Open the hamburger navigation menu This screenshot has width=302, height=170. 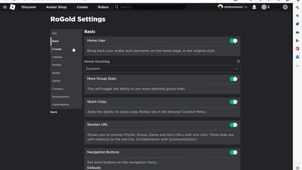coord(5,7)
